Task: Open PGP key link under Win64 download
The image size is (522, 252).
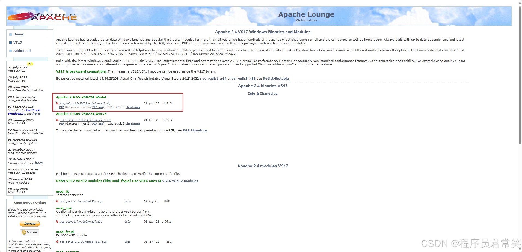Action: (x=98, y=107)
